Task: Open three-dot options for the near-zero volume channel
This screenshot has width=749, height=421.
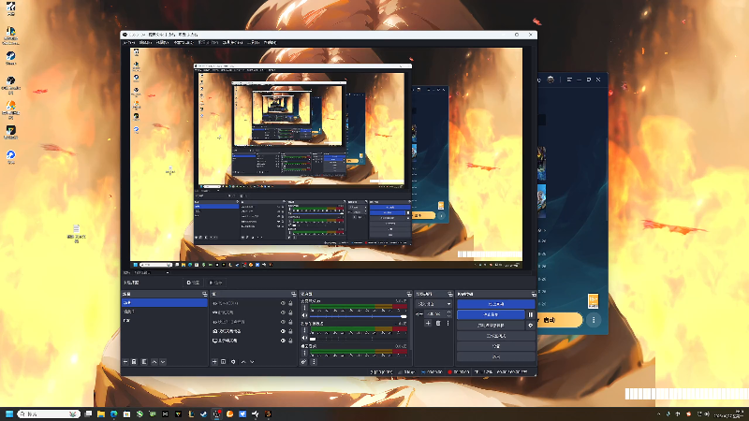Action: pyautogui.click(x=304, y=330)
